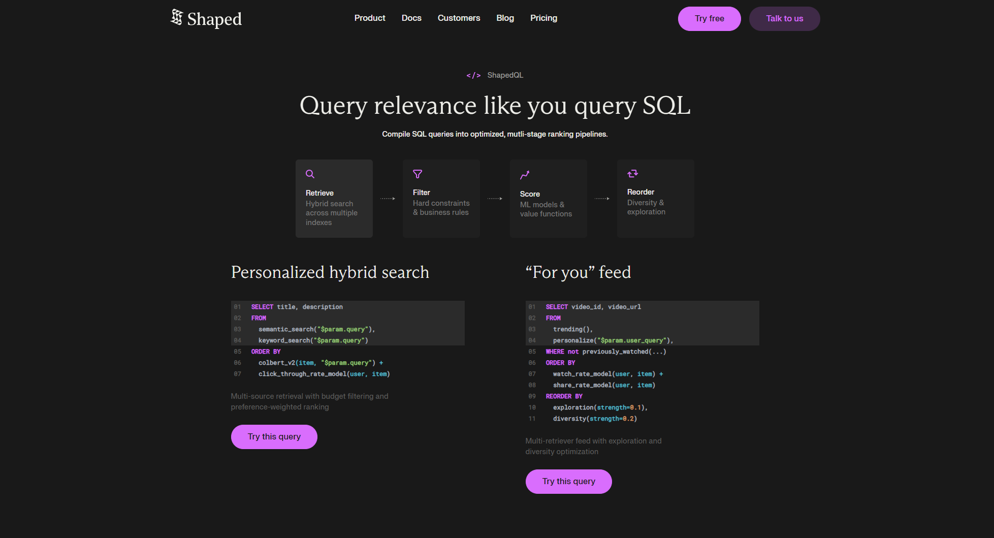The width and height of the screenshot is (994, 538).
Task: Click the Shaped logo icon
Action: click(176, 17)
